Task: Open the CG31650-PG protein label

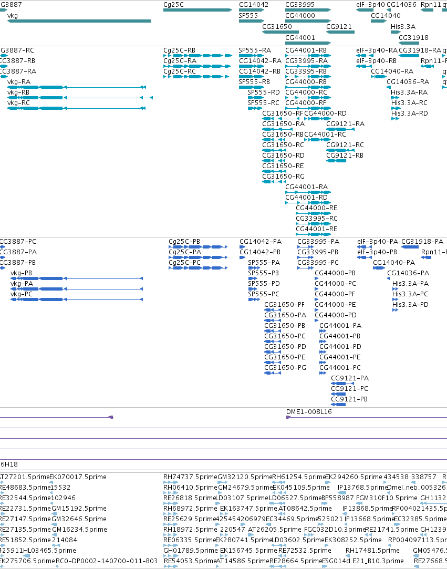Action: [x=285, y=368]
